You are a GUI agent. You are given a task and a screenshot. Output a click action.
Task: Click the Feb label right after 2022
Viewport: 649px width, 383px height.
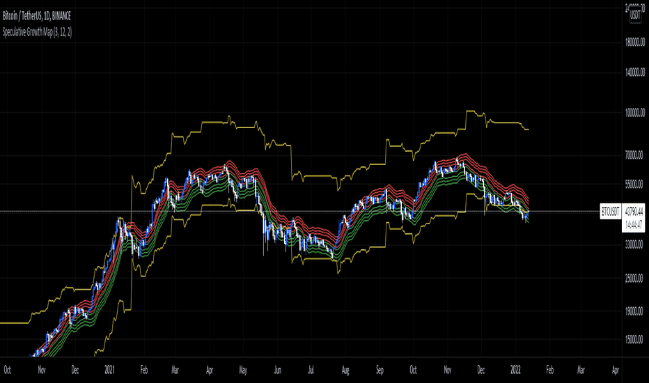[549, 370]
